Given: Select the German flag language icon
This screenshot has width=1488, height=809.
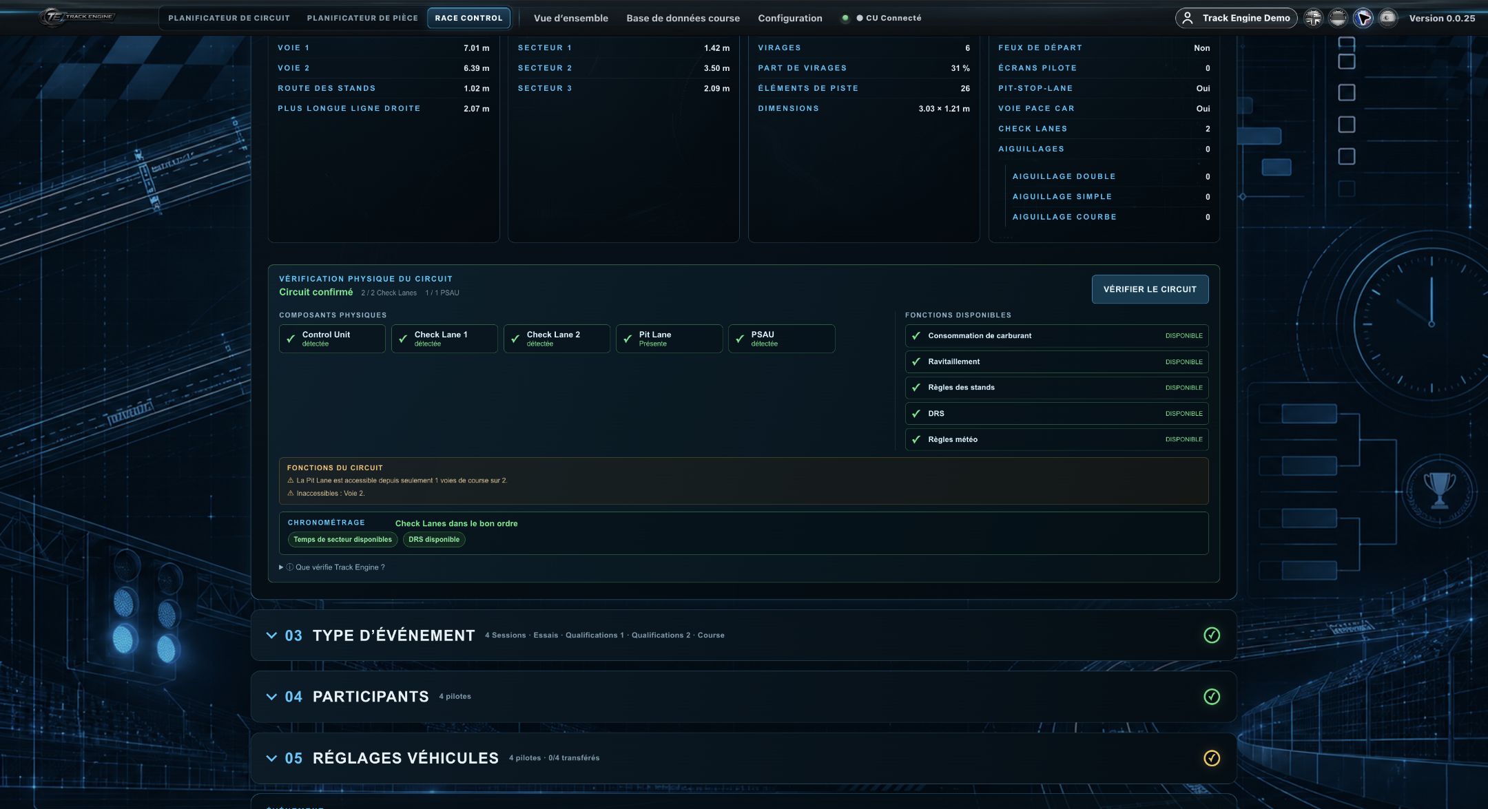Looking at the screenshot, I should click(1338, 18).
